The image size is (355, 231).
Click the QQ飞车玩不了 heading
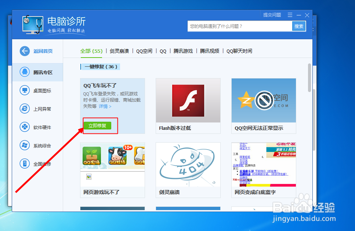click(x=100, y=86)
